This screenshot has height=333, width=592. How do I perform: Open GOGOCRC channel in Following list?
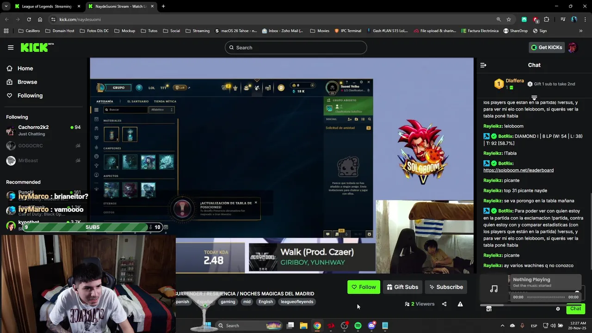pyautogui.click(x=44, y=146)
